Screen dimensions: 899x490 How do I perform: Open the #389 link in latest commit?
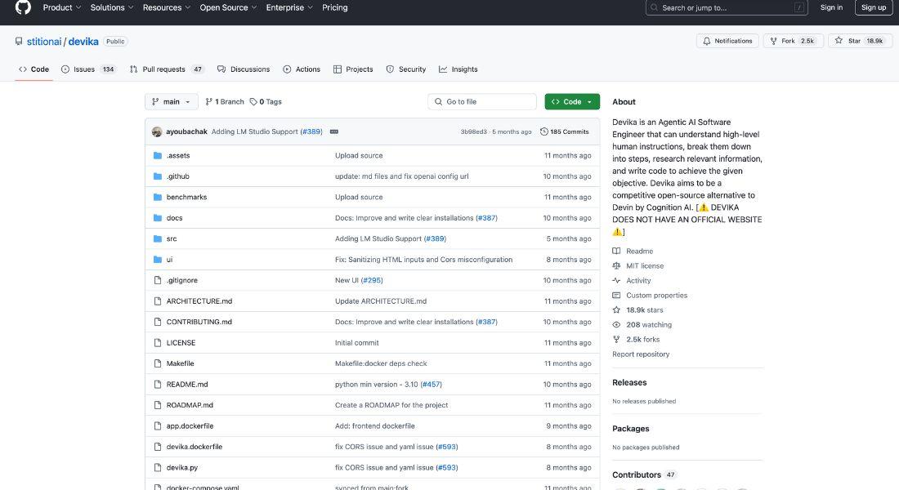pyautogui.click(x=311, y=131)
